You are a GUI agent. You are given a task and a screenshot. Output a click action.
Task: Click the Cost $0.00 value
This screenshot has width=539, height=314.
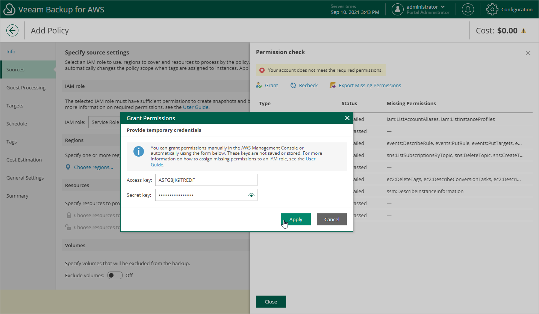507,31
